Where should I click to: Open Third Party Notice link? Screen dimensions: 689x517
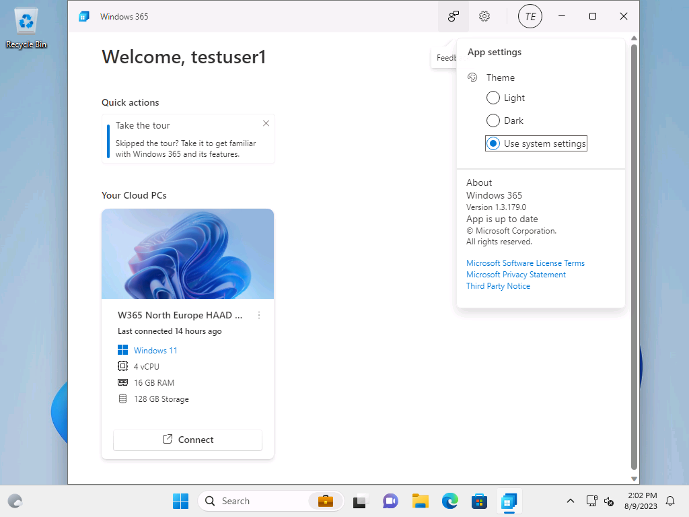tap(498, 285)
